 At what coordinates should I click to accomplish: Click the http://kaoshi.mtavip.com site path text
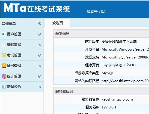[x=125, y=81]
